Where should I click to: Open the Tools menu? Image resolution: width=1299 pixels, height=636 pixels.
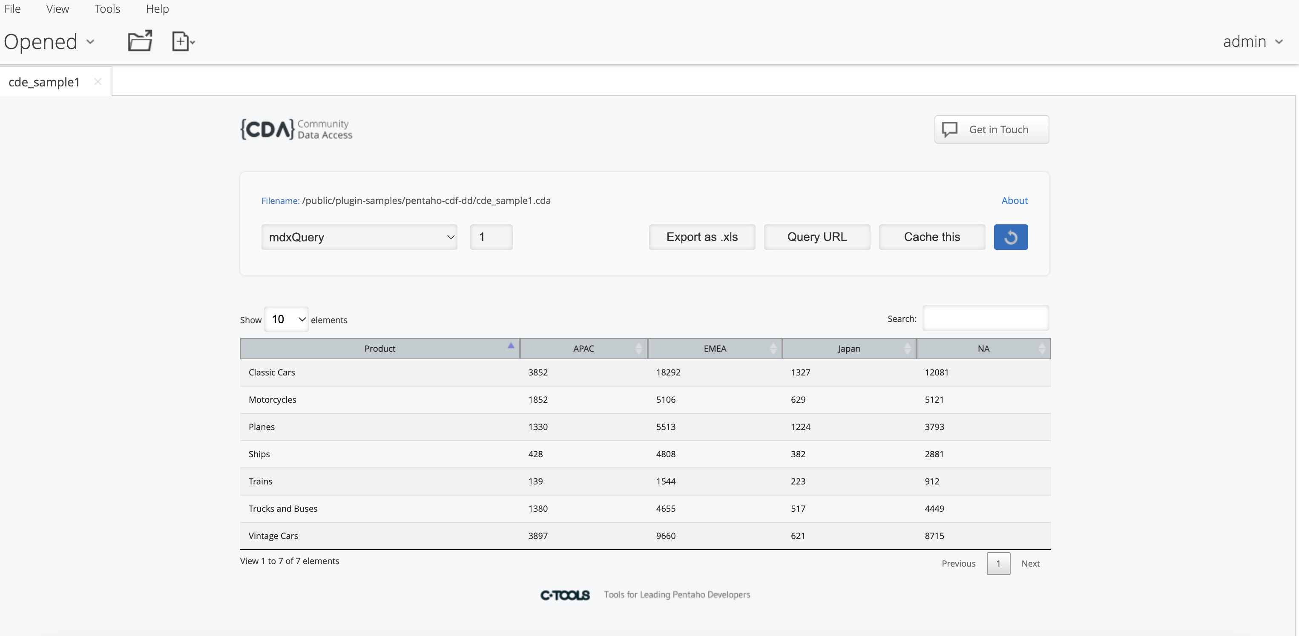pos(107,9)
